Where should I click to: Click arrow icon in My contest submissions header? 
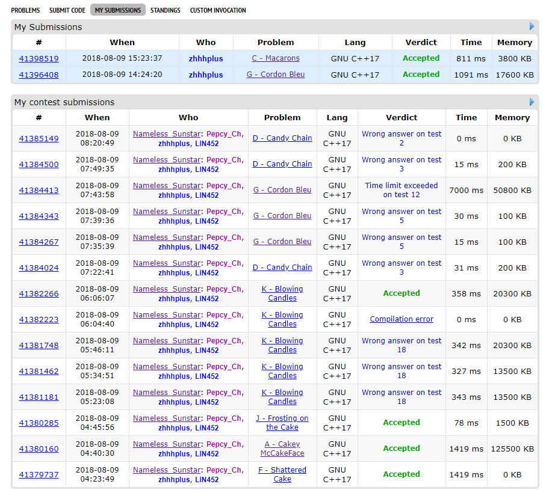(532, 102)
